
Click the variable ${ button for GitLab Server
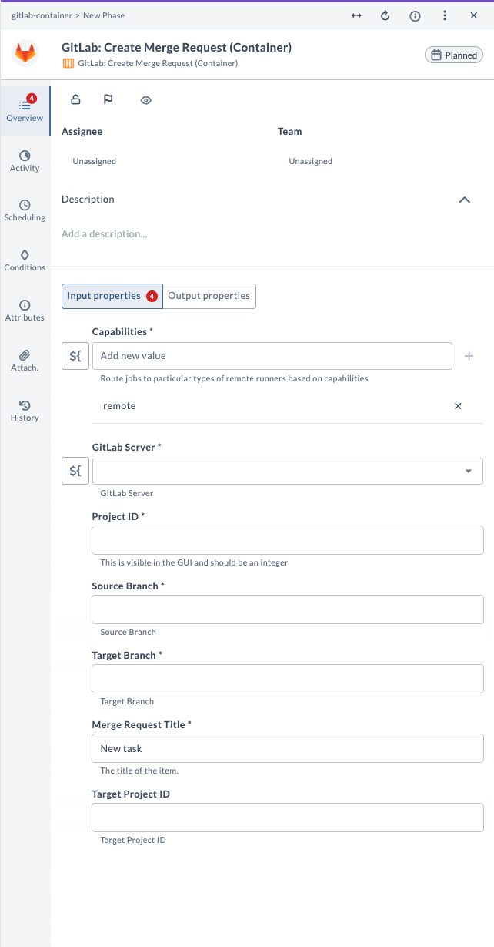(75, 471)
